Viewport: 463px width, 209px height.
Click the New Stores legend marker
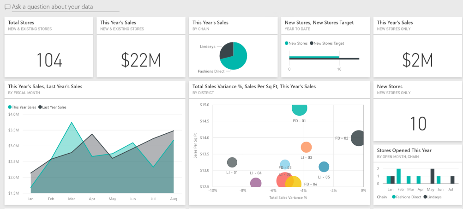[x=286, y=43]
